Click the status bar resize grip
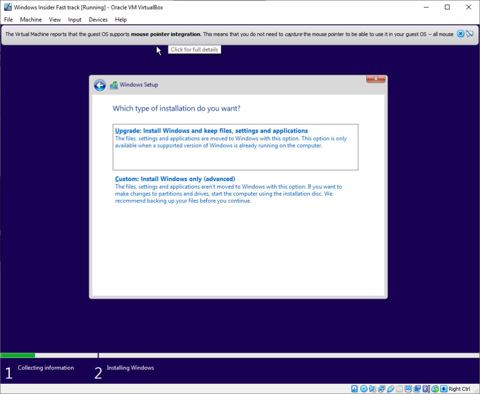 (x=477, y=391)
